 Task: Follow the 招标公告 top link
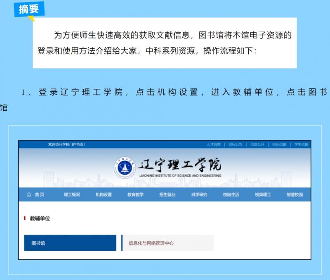coord(235,144)
